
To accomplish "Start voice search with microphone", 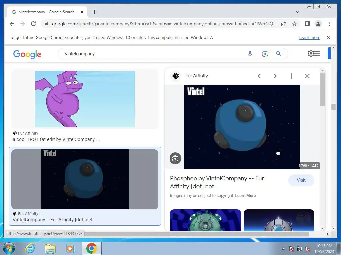I will pyautogui.click(x=250, y=54).
